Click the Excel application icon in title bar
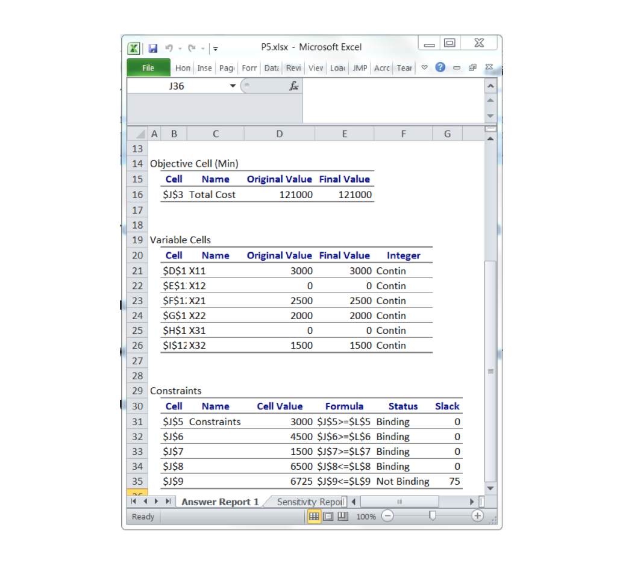This screenshot has width=617, height=572. 134,48
